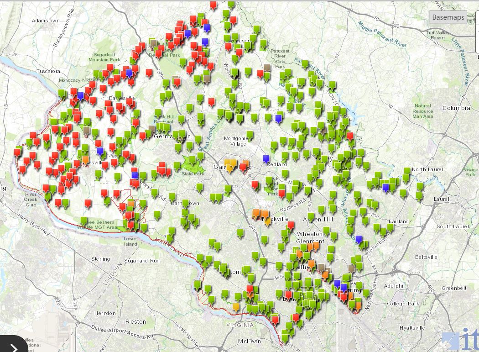Click the blue marker beside the Redland label

[266, 159]
